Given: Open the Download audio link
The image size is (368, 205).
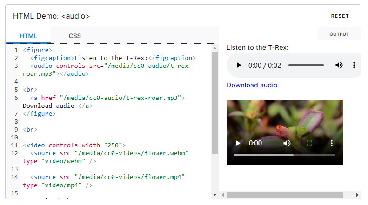Looking at the screenshot, I should (x=252, y=85).
